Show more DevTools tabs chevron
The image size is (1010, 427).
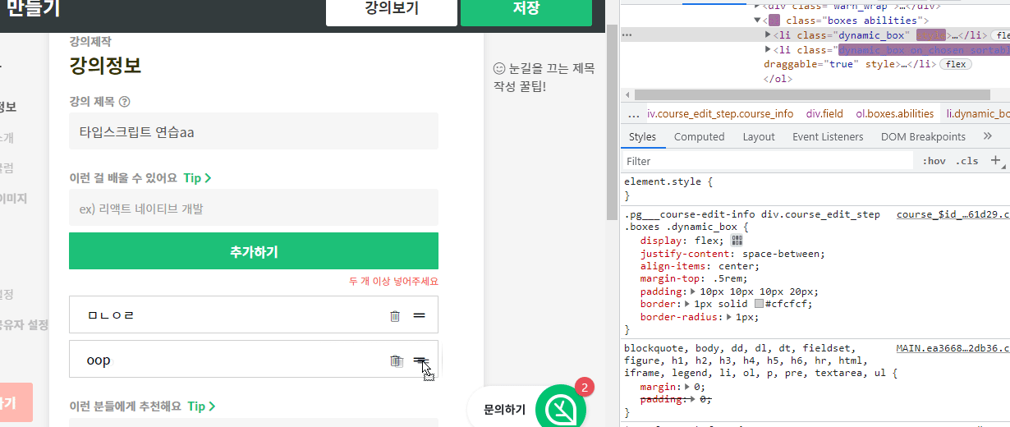[988, 136]
